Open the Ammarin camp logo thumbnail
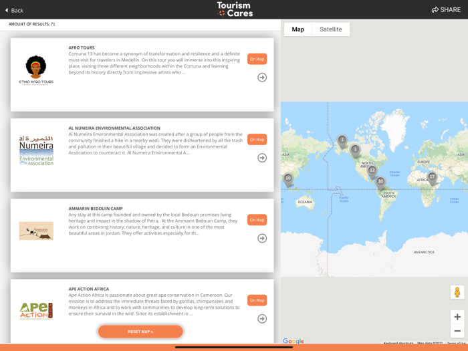This screenshot has height=351, width=468. (36, 231)
